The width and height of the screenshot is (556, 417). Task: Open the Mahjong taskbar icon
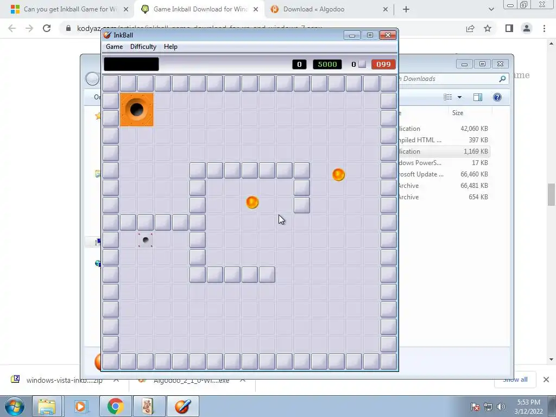[148, 406]
